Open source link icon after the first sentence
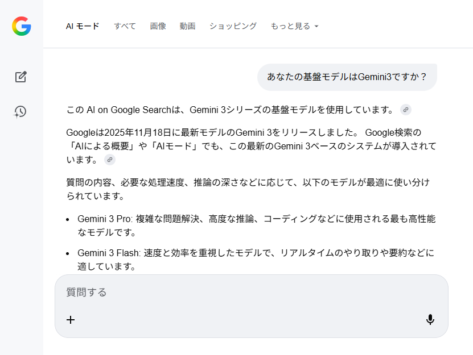The image size is (473, 355). [405, 110]
